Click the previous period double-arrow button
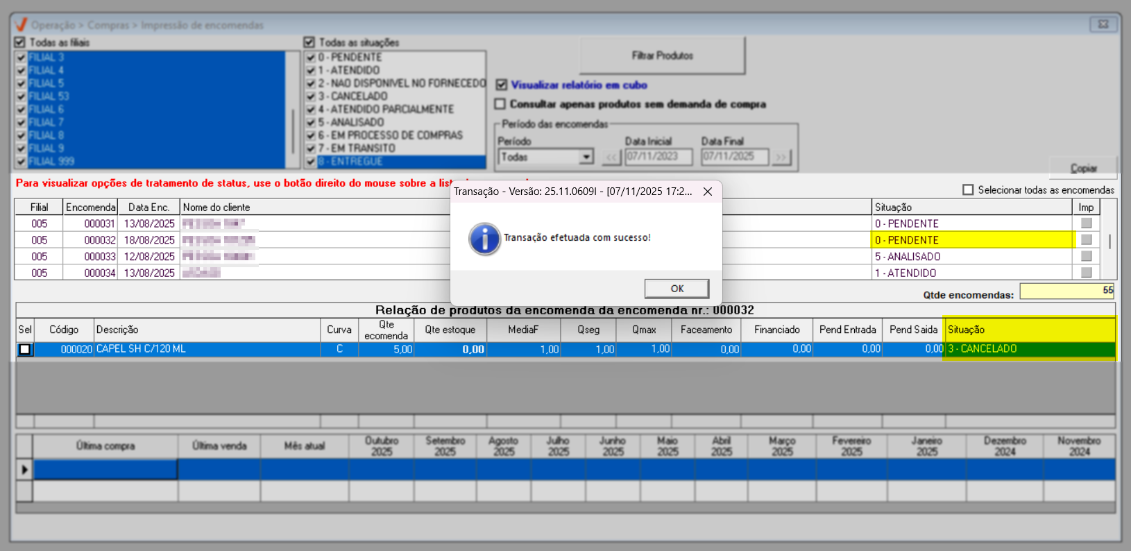Viewport: 1131px width, 551px height. [x=611, y=157]
